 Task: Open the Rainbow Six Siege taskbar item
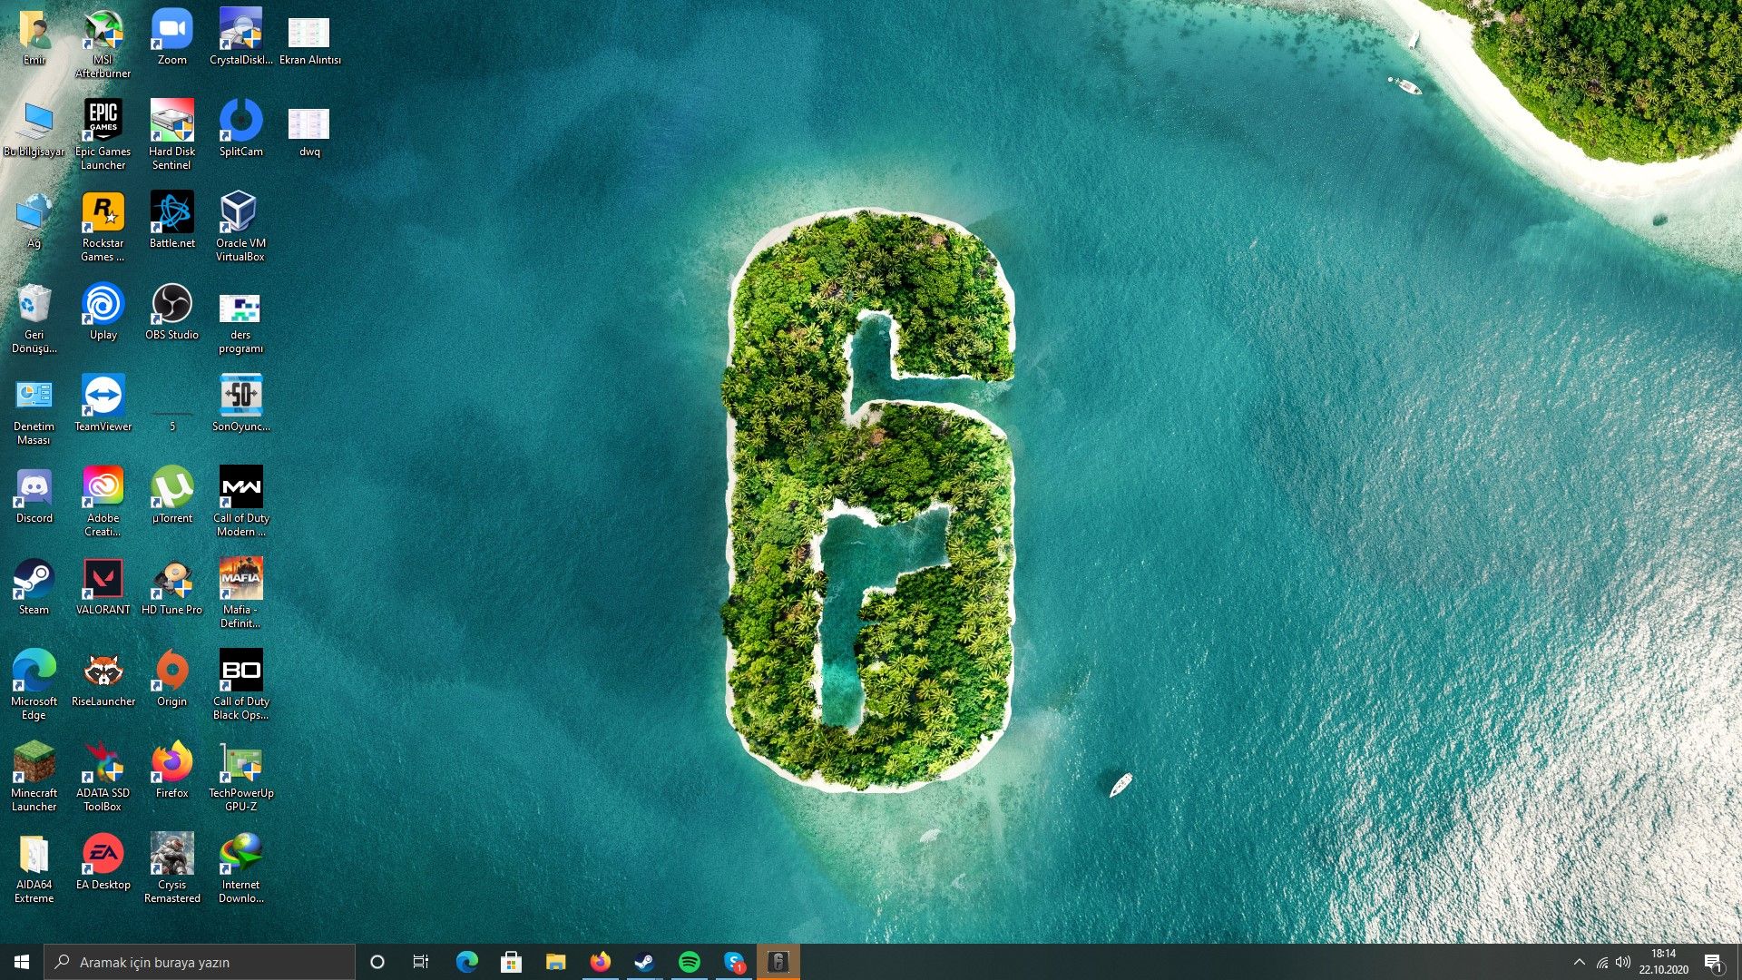778,962
